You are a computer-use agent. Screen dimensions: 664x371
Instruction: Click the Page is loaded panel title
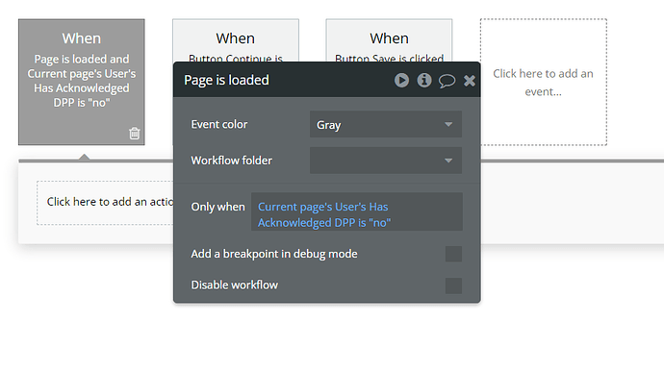[x=226, y=80]
